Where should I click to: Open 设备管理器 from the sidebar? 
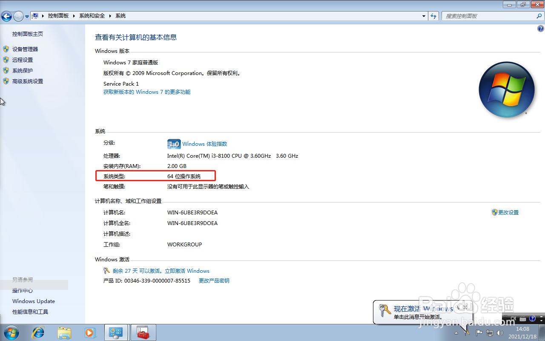pyautogui.click(x=25, y=49)
